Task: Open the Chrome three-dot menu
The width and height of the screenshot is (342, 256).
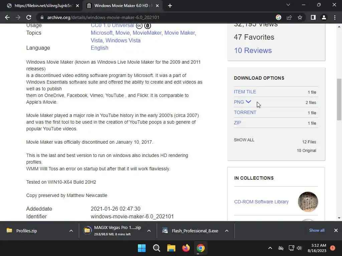Action: [335, 17]
